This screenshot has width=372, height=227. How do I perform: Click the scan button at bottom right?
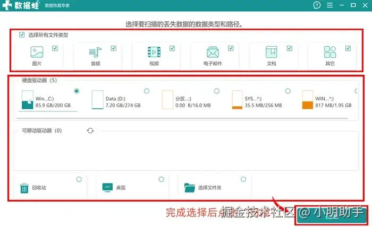click(x=332, y=215)
